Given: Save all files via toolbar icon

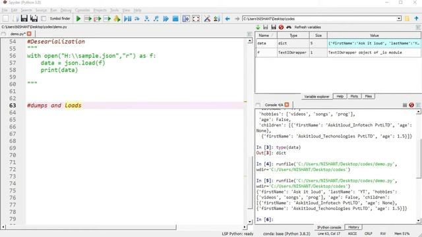Looking at the screenshot, I should (x=34, y=18).
